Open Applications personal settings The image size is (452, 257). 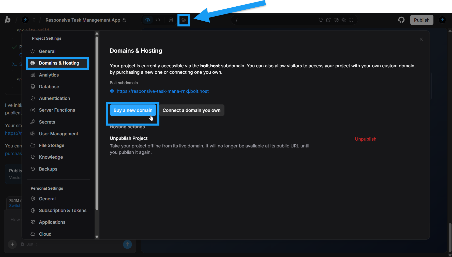point(58,222)
